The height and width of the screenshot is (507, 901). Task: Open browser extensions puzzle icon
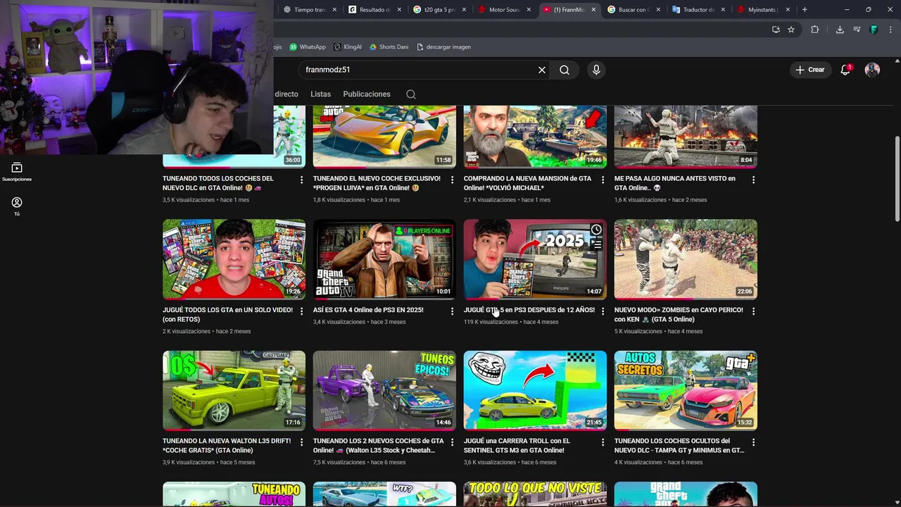point(815,30)
